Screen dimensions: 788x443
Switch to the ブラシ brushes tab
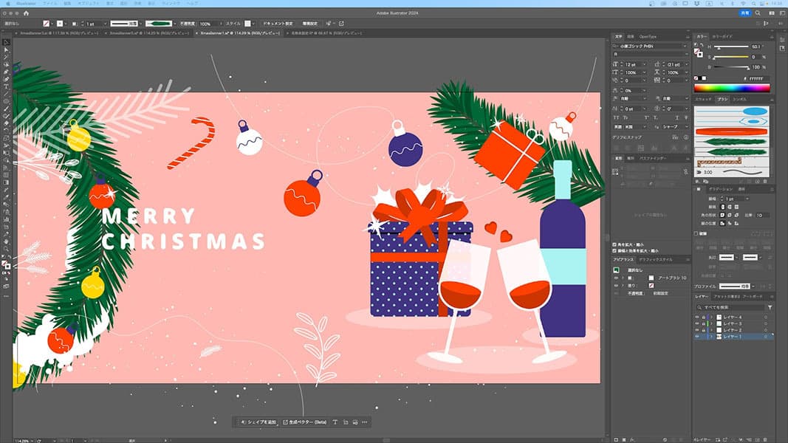pos(722,99)
